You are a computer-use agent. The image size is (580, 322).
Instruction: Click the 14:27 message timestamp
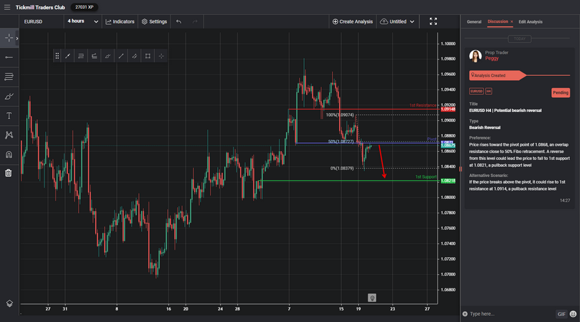click(x=565, y=200)
